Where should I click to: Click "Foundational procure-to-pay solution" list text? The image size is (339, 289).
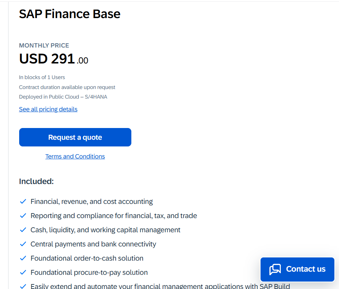click(89, 272)
